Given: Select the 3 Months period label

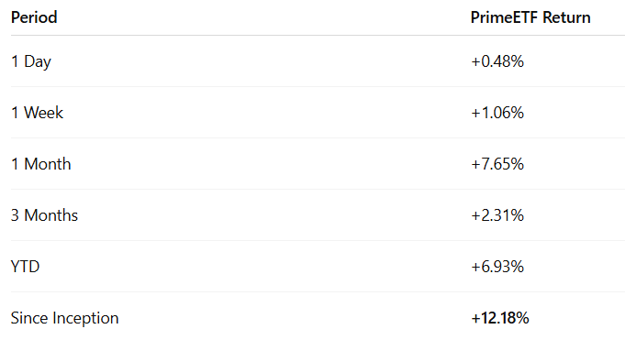Looking at the screenshot, I should pyautogui.click(x=44, y=215).
